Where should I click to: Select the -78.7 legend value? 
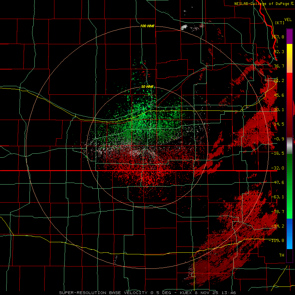(278, 212)
